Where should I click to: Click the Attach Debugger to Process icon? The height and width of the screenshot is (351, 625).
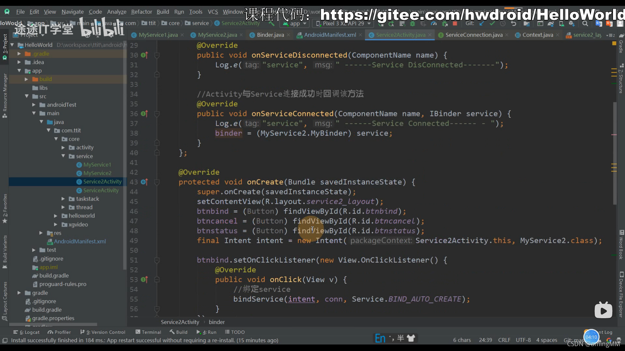[444, 24]
